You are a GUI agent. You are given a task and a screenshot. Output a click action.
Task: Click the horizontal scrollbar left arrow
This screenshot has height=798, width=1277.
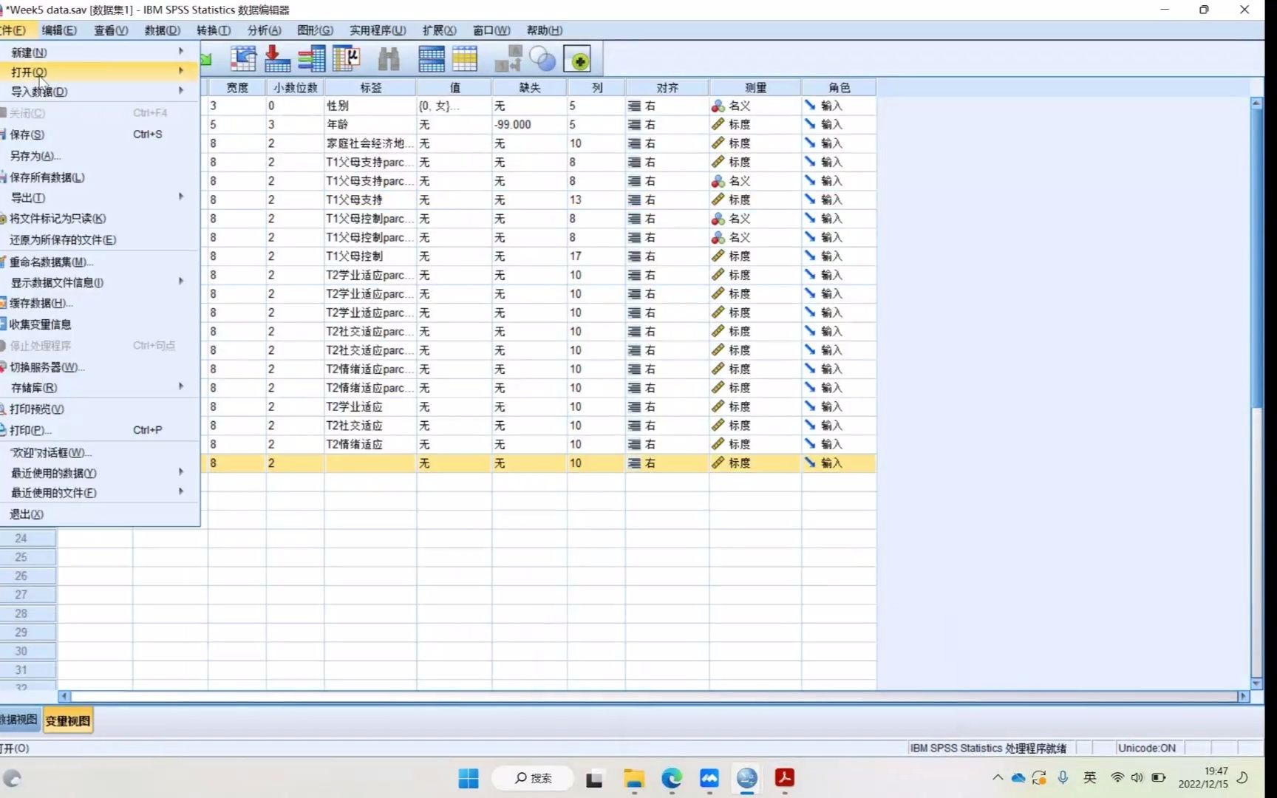[64, 696]
